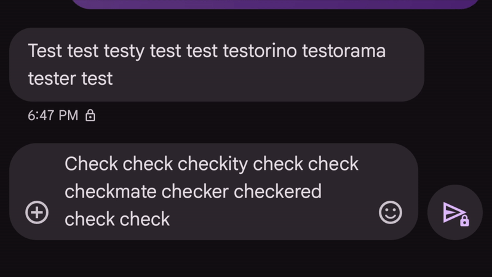Click the last line "check check" of draft
The width and height of the screenshot is (492, 277).
[117, 219]
